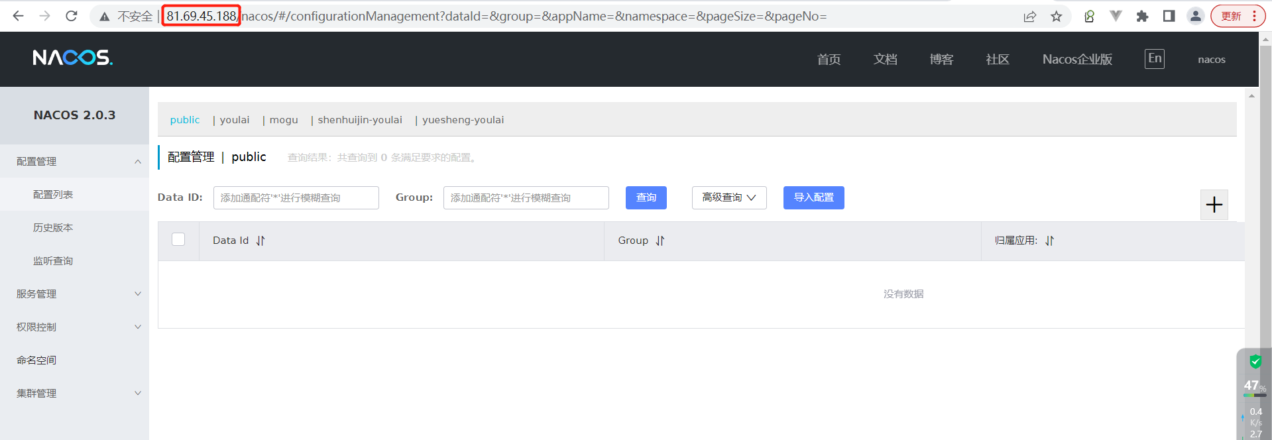Viewport: 1272px width, 440px height.
Task: Switch to the youlai namespace tab
Action: click(x=235, y=120)
